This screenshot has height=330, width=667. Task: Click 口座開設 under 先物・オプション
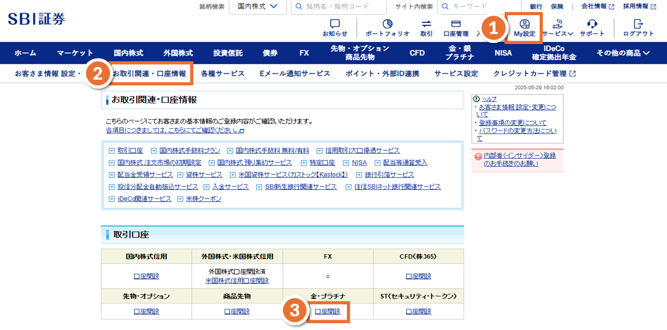tap(146, 311)
